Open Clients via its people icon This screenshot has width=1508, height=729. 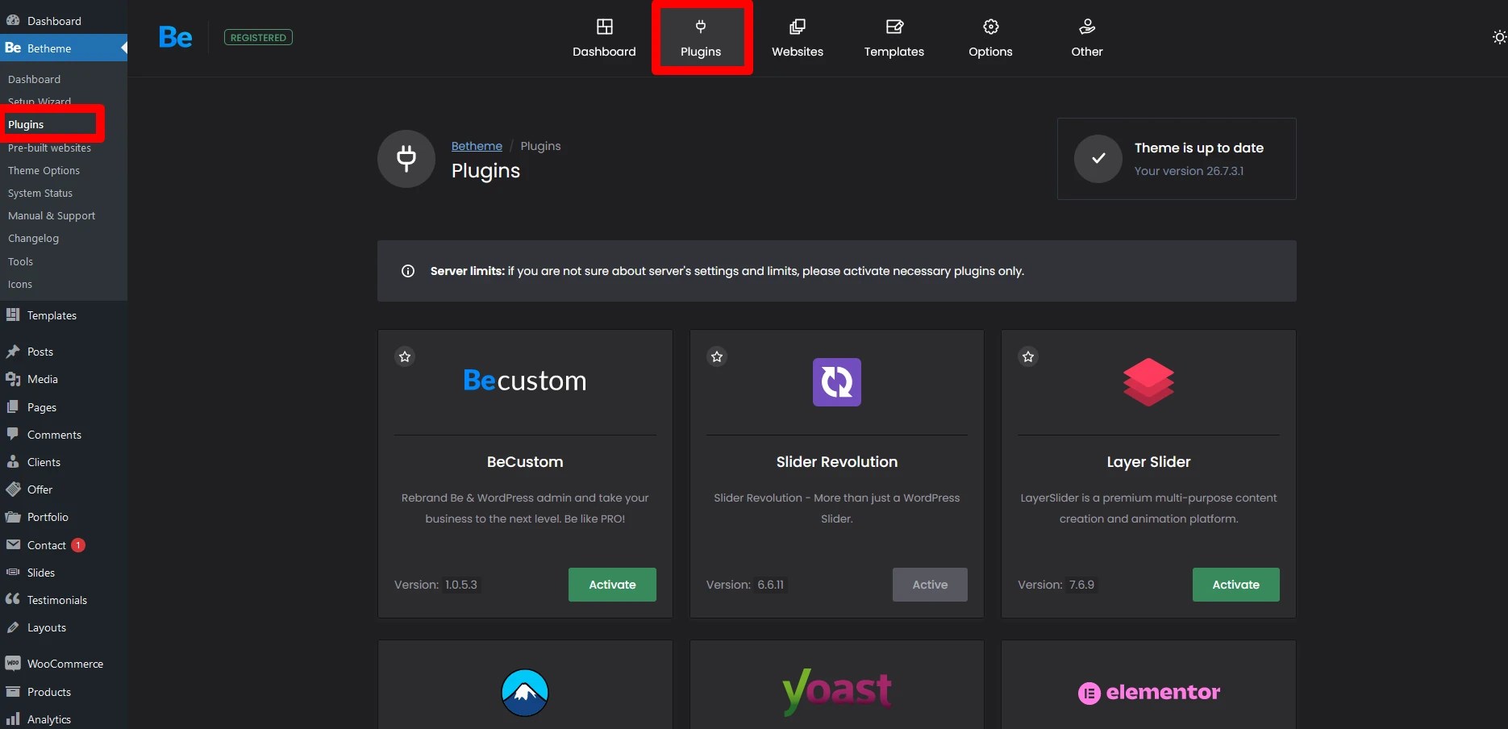(13, 461)
